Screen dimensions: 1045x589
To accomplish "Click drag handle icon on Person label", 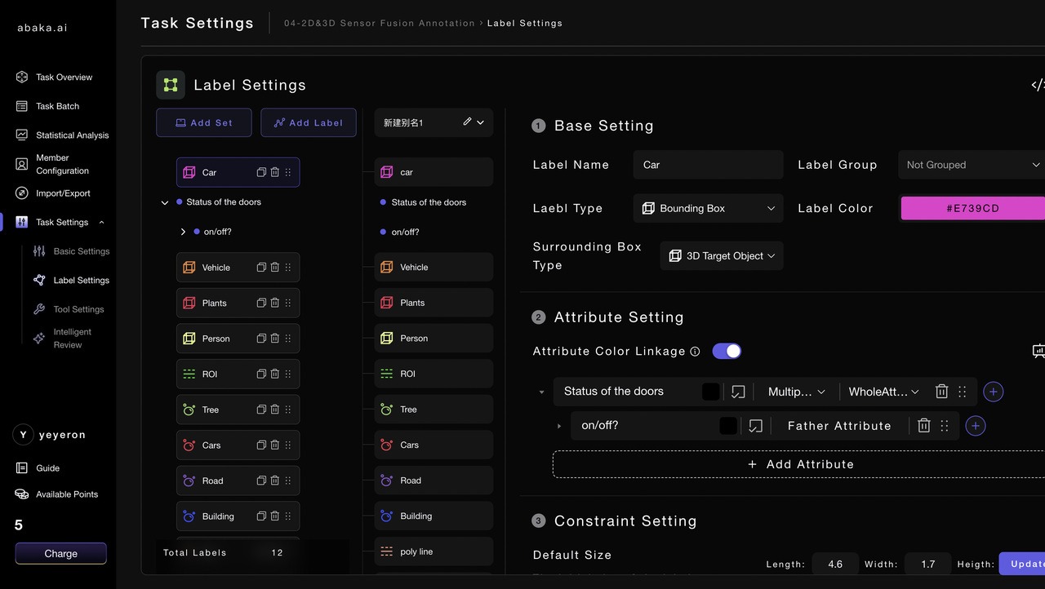I will pyautogui.click(x=288, y=339).
